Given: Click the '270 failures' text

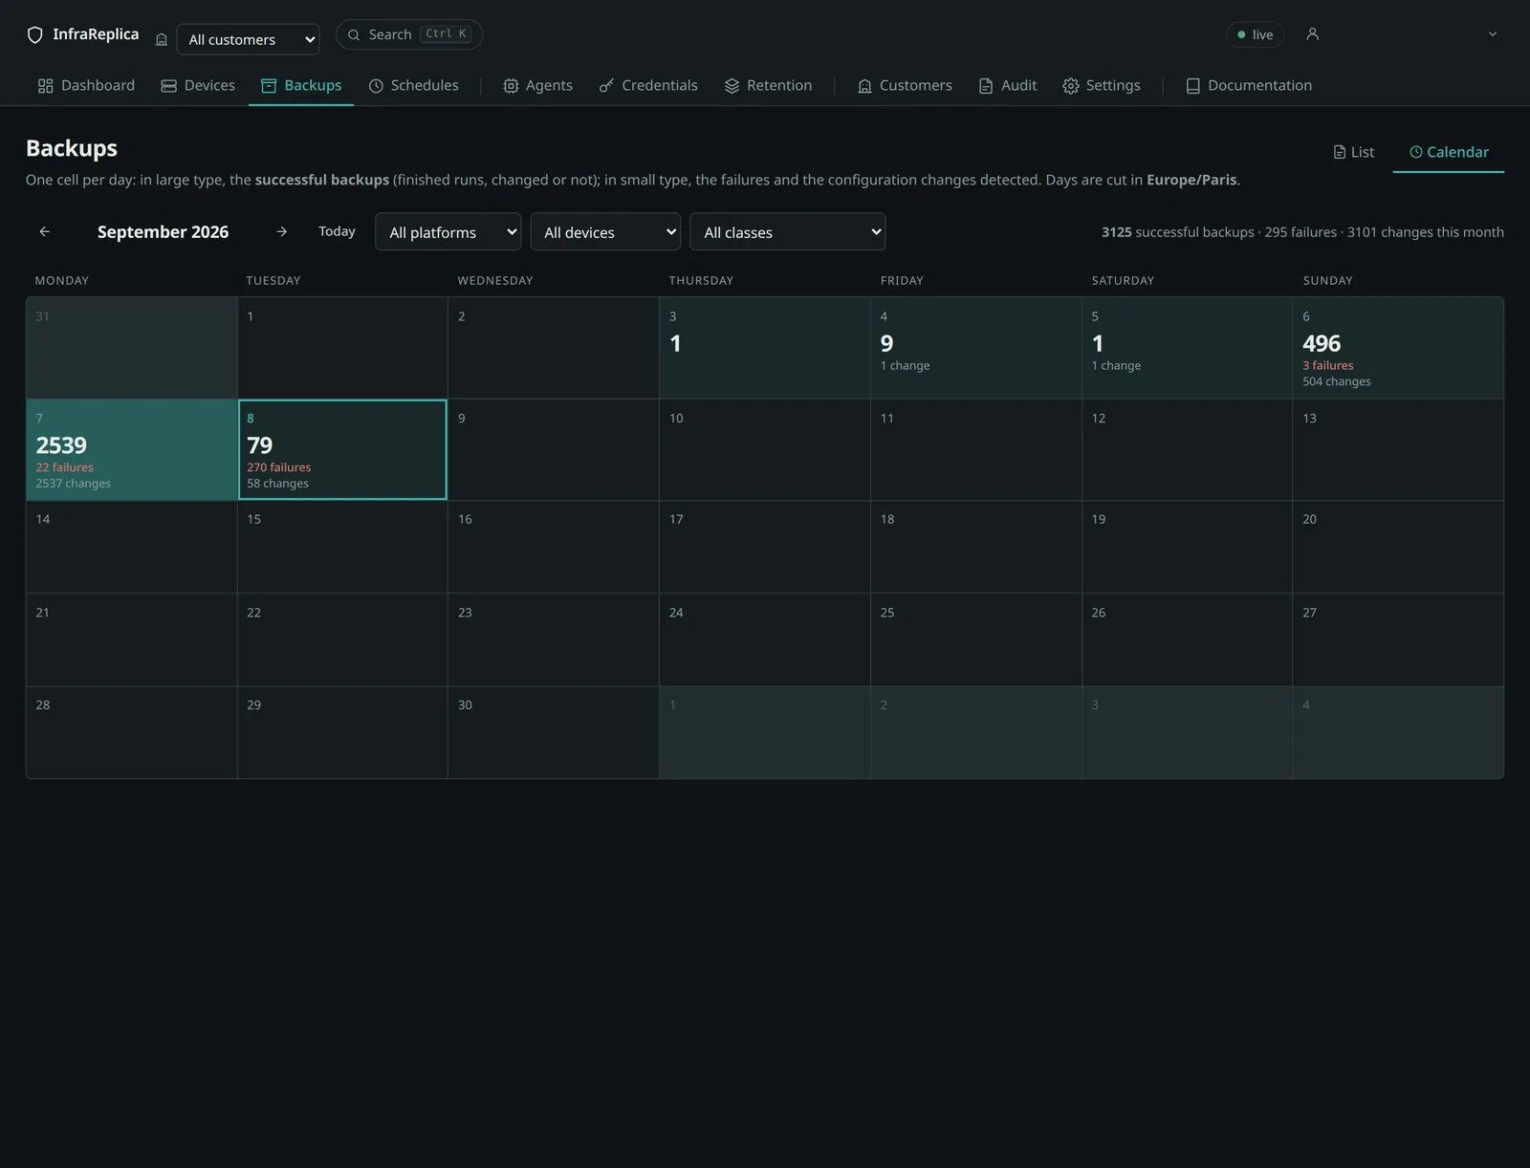Looking at the screenshot, I should click(278, 467).
